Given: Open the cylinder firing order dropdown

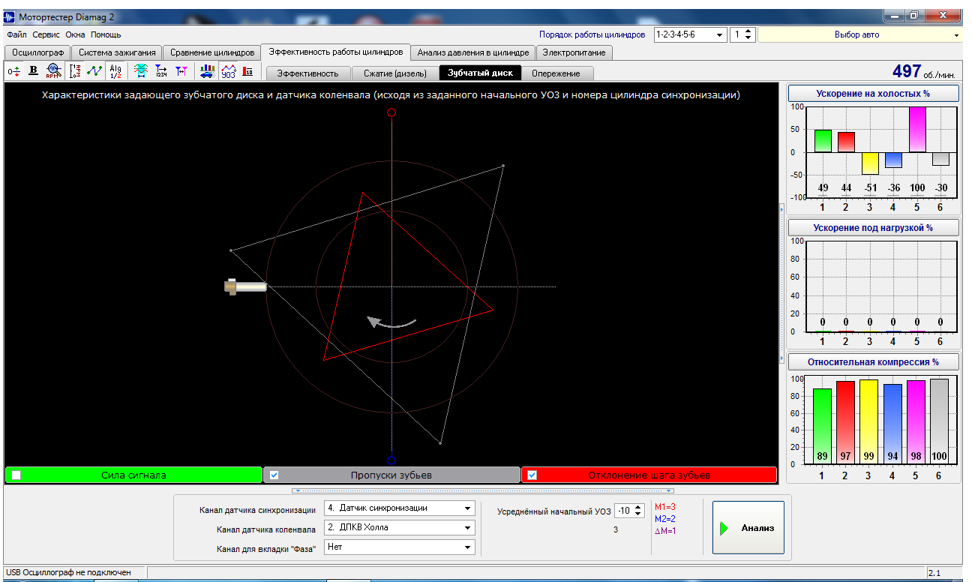Looking at the screenshot, I should point(720,34).
